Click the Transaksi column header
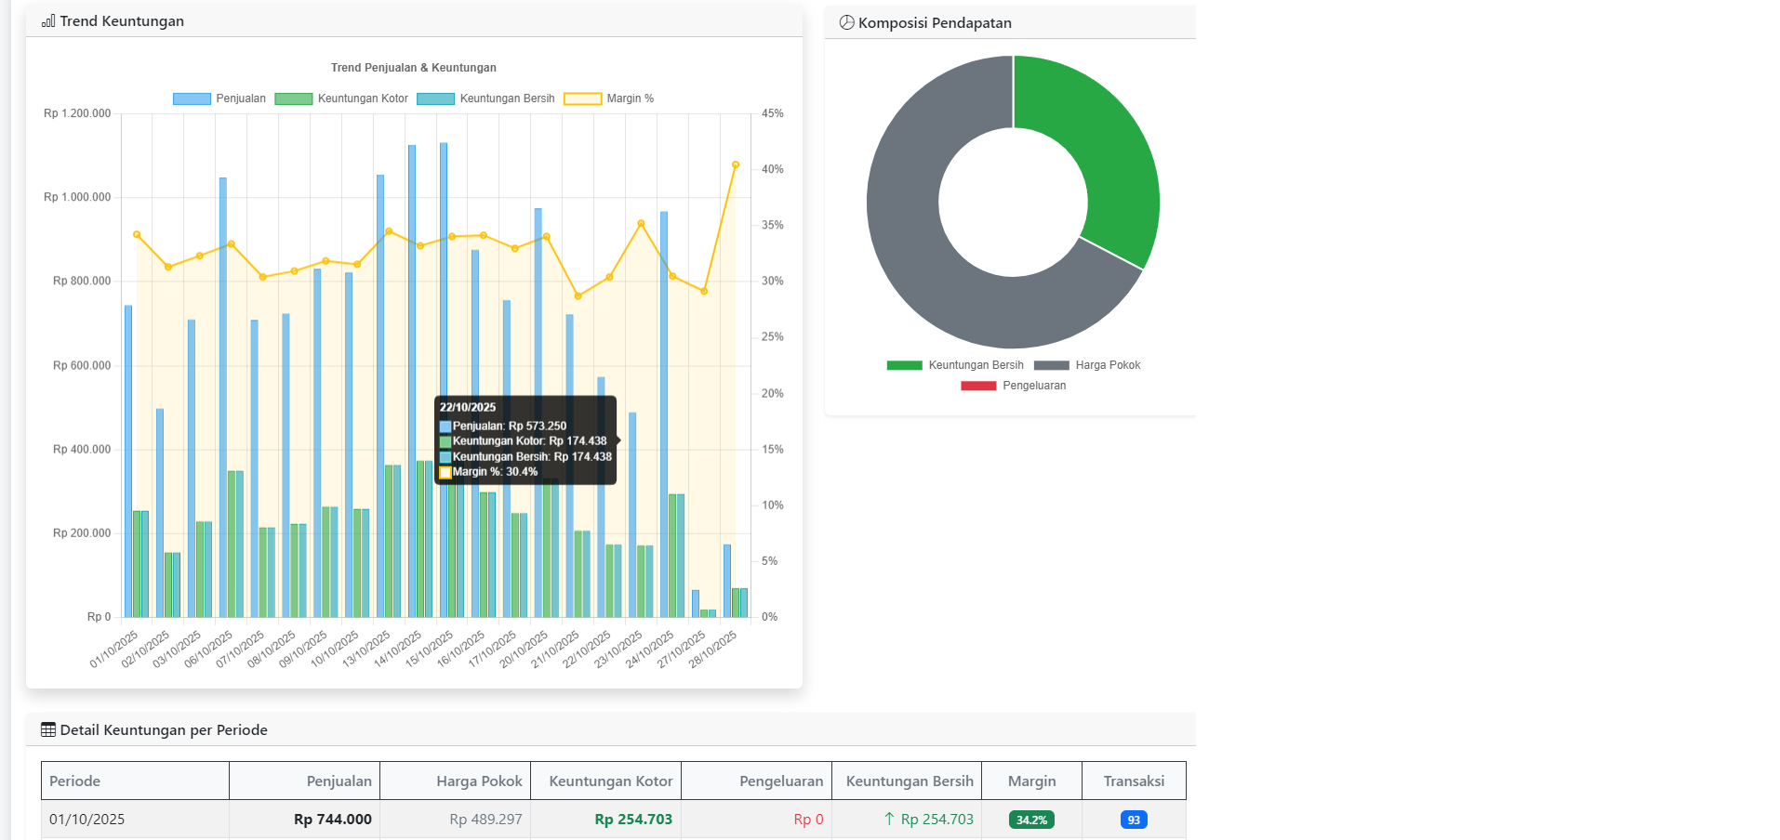Screen dimensions: 1780x840 (x=1134, y=781)
